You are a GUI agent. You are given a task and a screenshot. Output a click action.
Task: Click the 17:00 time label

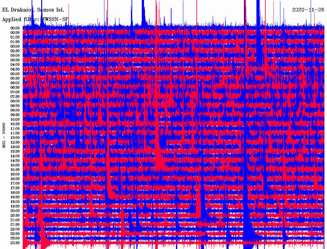[x=15, y=184]
